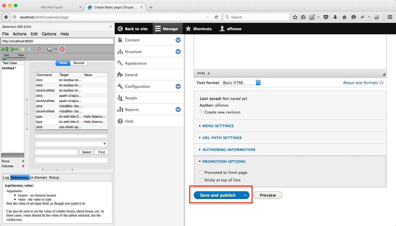Switch to the Log tab
Screen dimensions: 396x226
click(6, 177)
